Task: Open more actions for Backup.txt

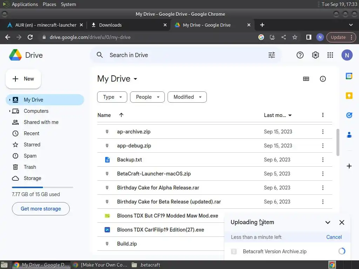Action: click(323, 160)
